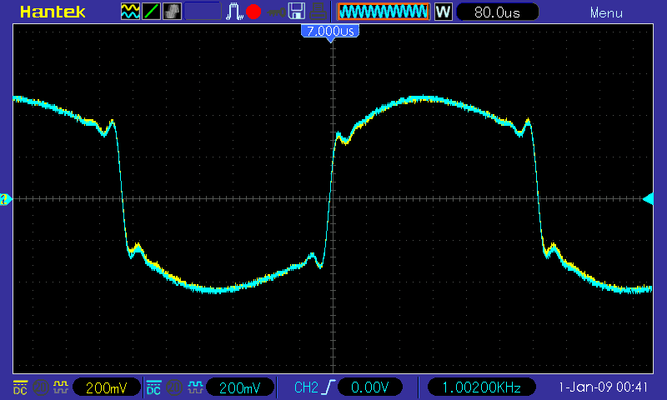Click the greyed-out persistence waveform icon

click(x=172, y=12)
